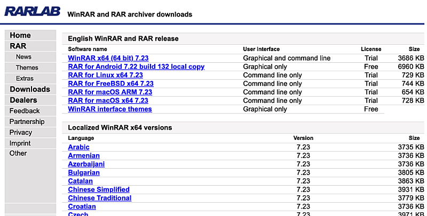The height and width of the screenshot is (216, 427).
Task: Click the '3931 KB' size for Chinese Simplified
Action: click(x=411, y=189)
